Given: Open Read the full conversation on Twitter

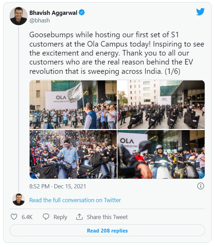Looking at the screenshot, I should 75,200.
